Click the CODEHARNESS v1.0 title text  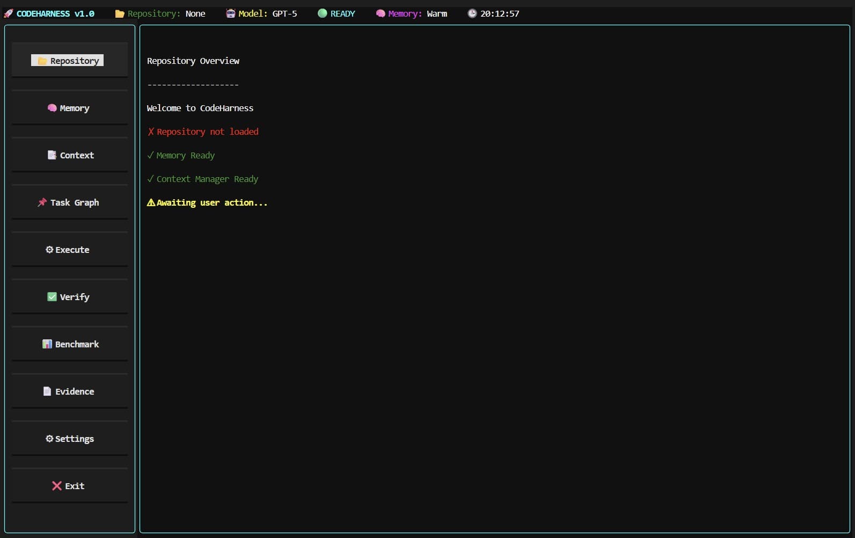click(x=55, y=13)
